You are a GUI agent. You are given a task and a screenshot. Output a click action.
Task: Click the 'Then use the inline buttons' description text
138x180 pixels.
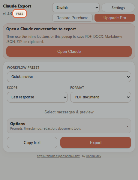pyautogui.click(x=64, y=39)
